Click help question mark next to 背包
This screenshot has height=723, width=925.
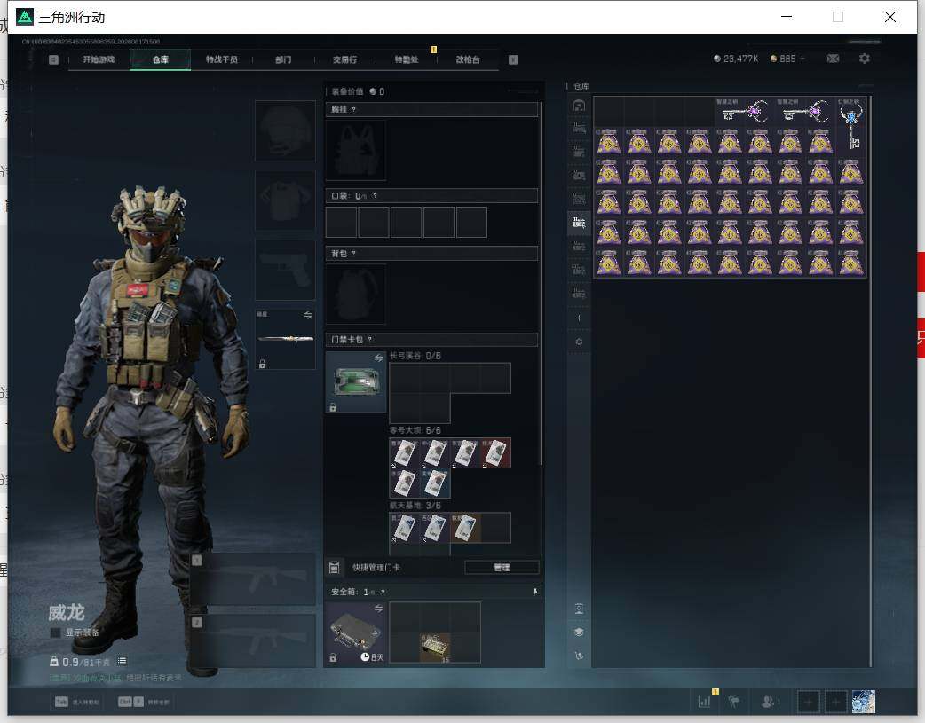(353, 254)
